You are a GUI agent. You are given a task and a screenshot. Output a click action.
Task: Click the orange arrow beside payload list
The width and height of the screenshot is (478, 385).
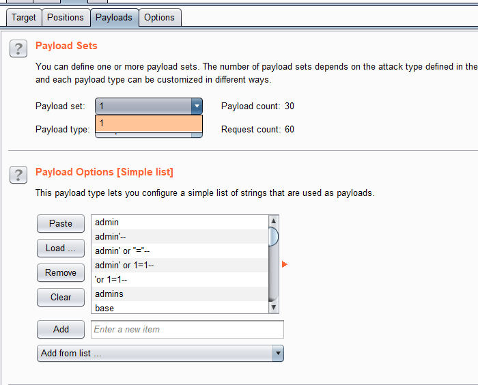pos(285,264)
